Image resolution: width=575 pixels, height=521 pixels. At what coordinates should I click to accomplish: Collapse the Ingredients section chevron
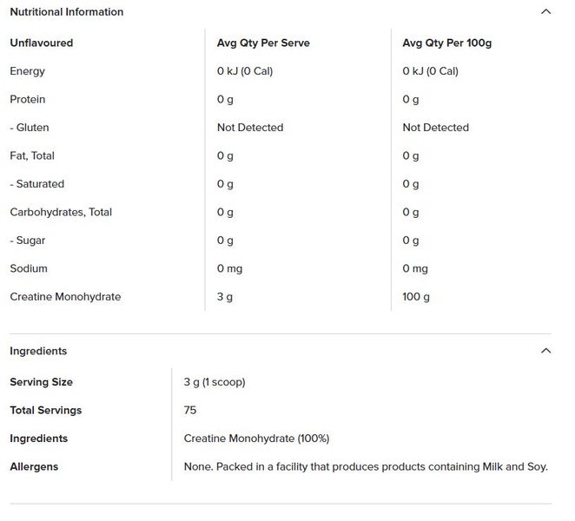[x=545, y=351]
